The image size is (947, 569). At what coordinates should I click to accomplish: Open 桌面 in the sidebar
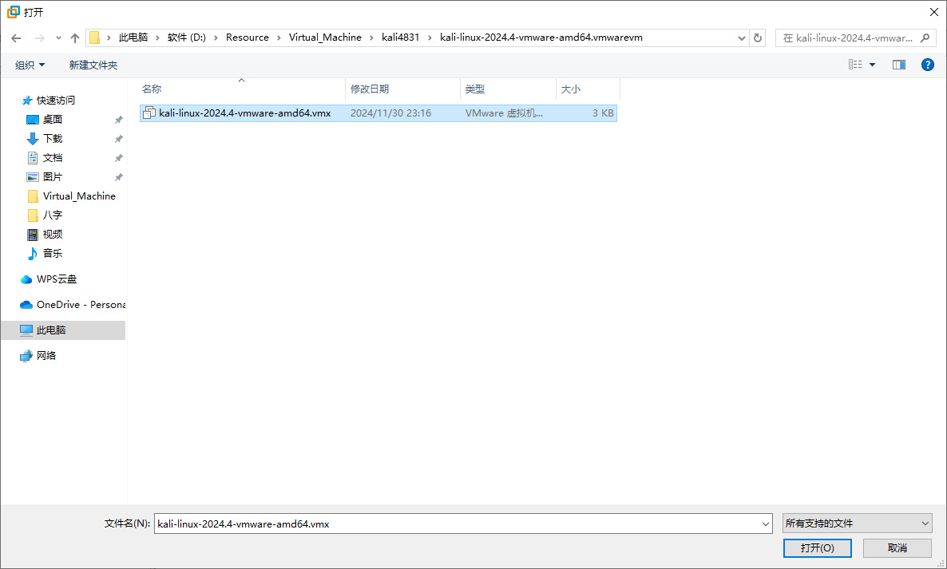point(53,120)
